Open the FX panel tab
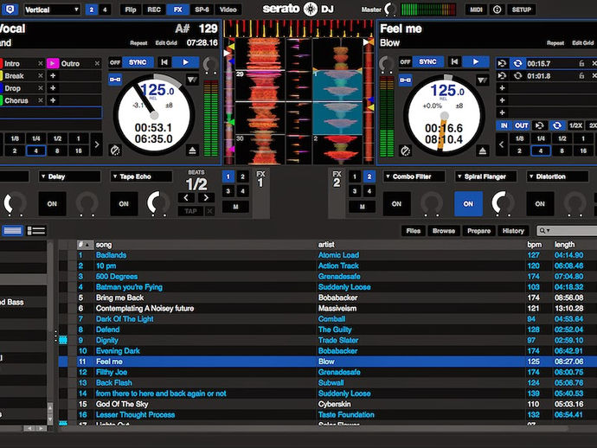The height and width of the screenshot is (448, 597). tap(178, 10)
